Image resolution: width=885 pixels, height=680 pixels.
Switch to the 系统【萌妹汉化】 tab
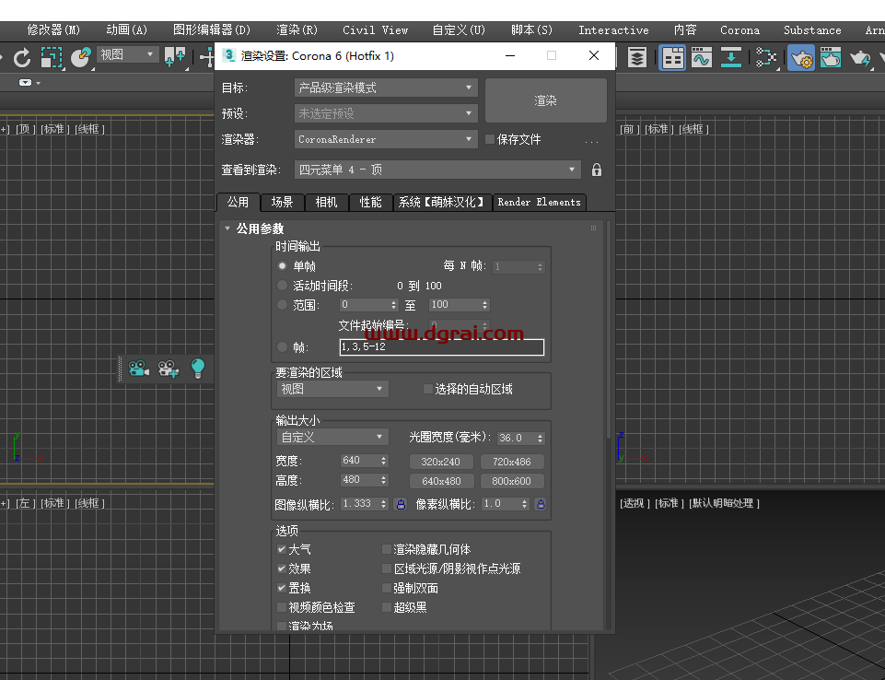click(x=442, y=202)
